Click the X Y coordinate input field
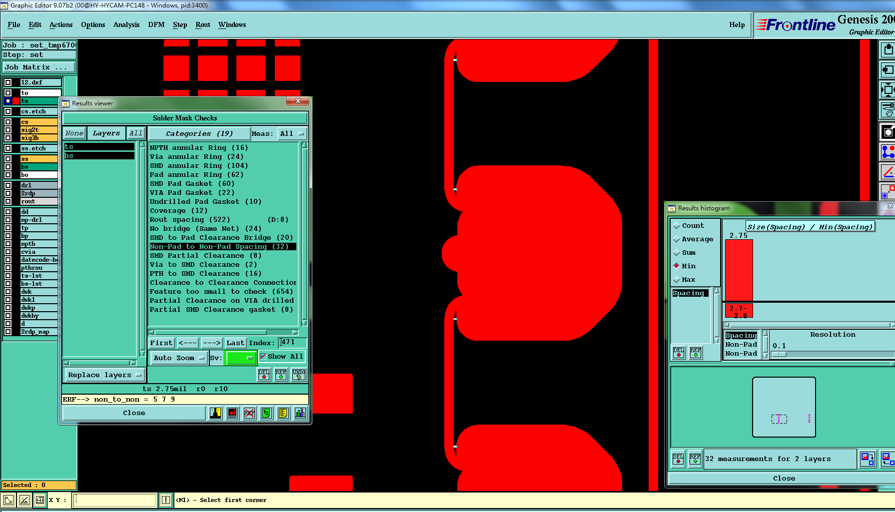The height and width of the screenshot is (512, 895). [114, 500]
